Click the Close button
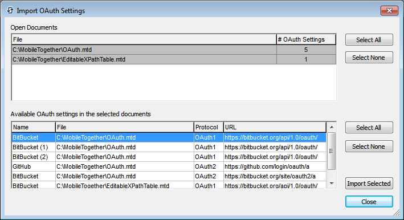 pyautogui.click(x=369, y=202)
